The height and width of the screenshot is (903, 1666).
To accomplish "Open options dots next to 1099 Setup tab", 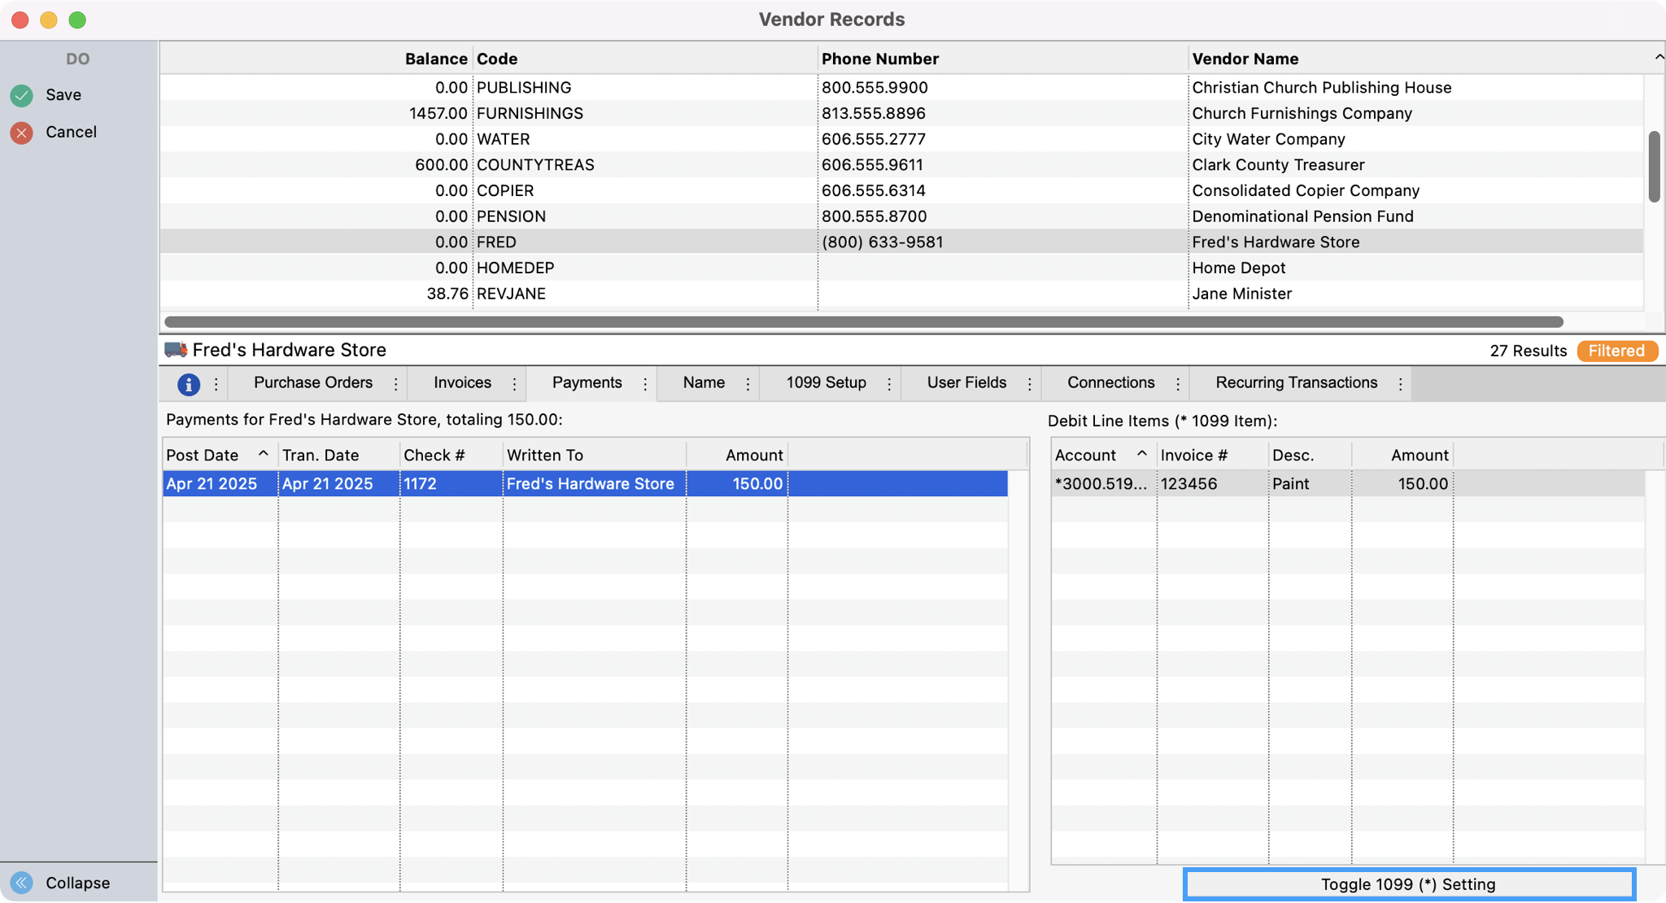I will pyautogui.click(x=889, y=384).
